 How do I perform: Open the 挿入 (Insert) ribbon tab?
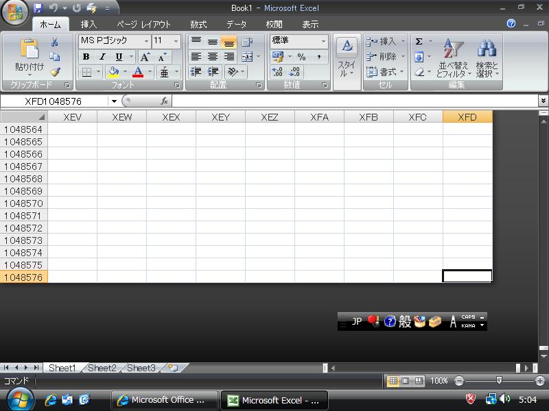tap(89, 25)
